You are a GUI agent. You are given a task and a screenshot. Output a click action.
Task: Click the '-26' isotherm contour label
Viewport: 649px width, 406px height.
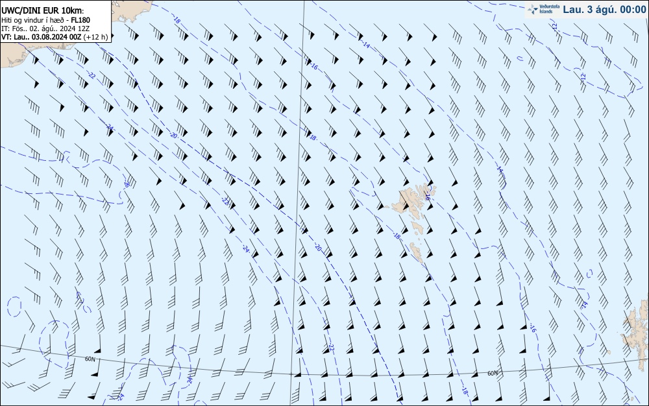point(127,184)
